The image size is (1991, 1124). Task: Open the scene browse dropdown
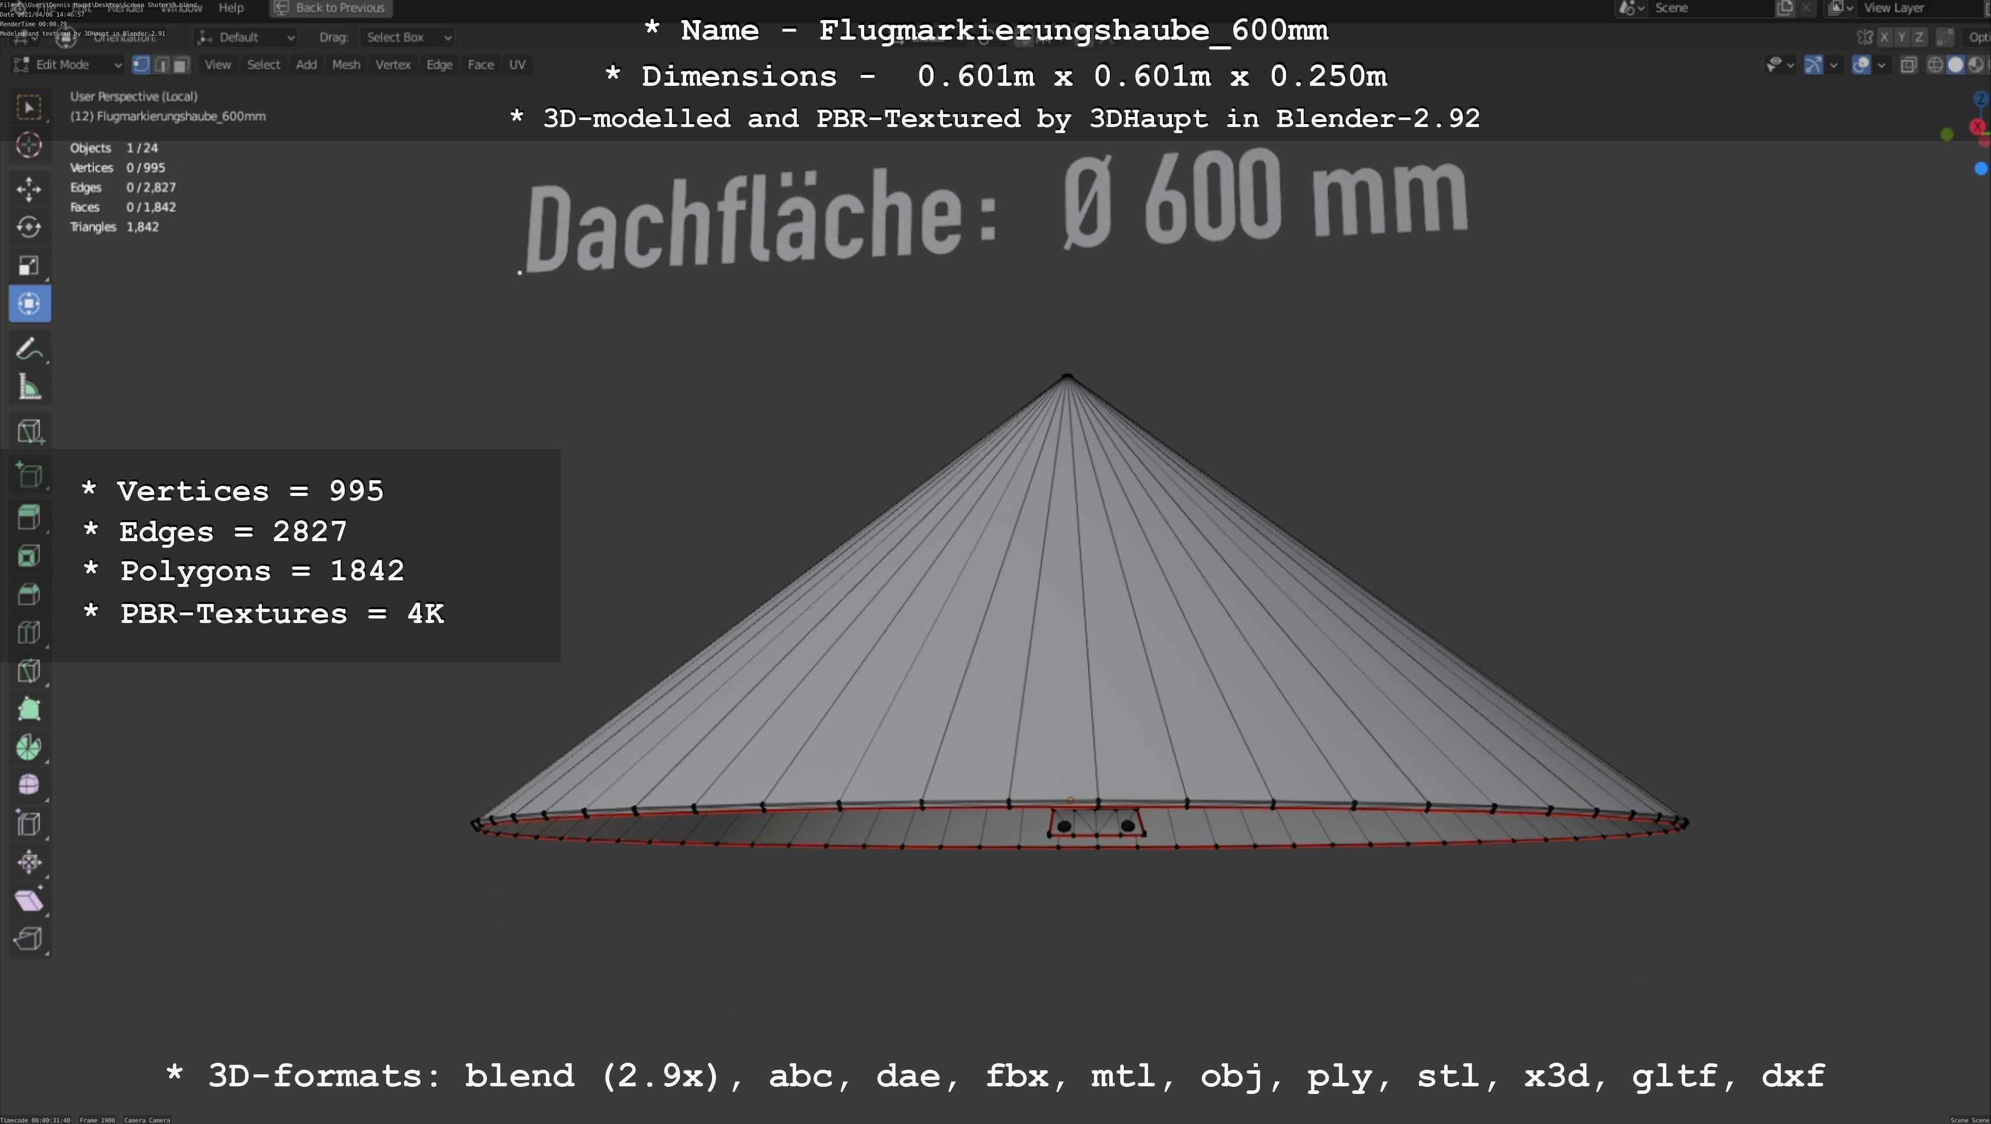pos(1631,8)
